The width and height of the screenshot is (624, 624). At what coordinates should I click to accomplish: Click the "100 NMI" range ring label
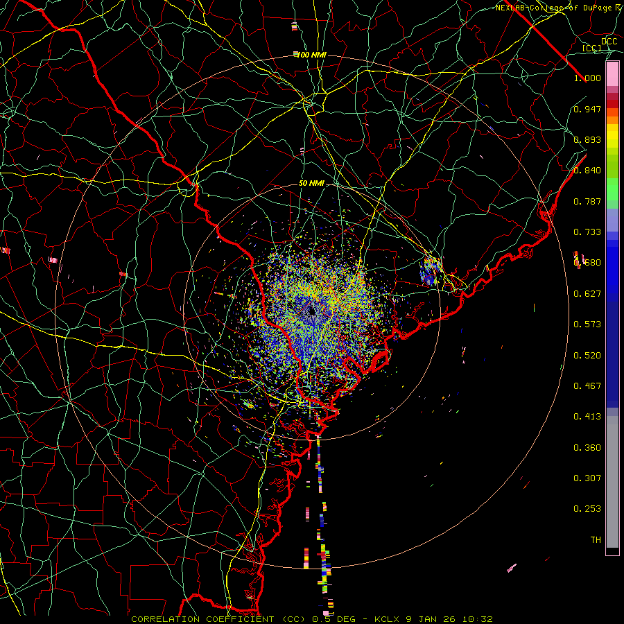tap(311, 55)
